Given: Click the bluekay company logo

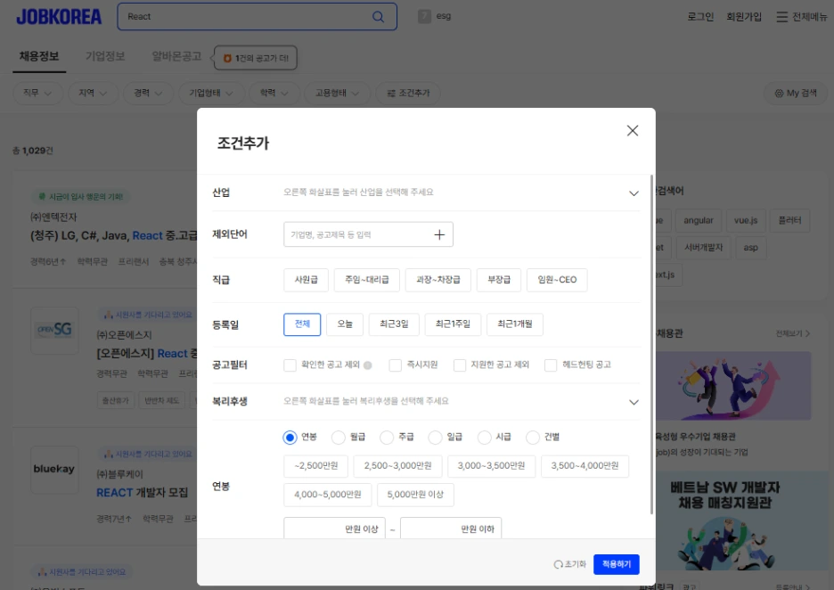Looking at the screenshot, I should click(x=54, y=469).
